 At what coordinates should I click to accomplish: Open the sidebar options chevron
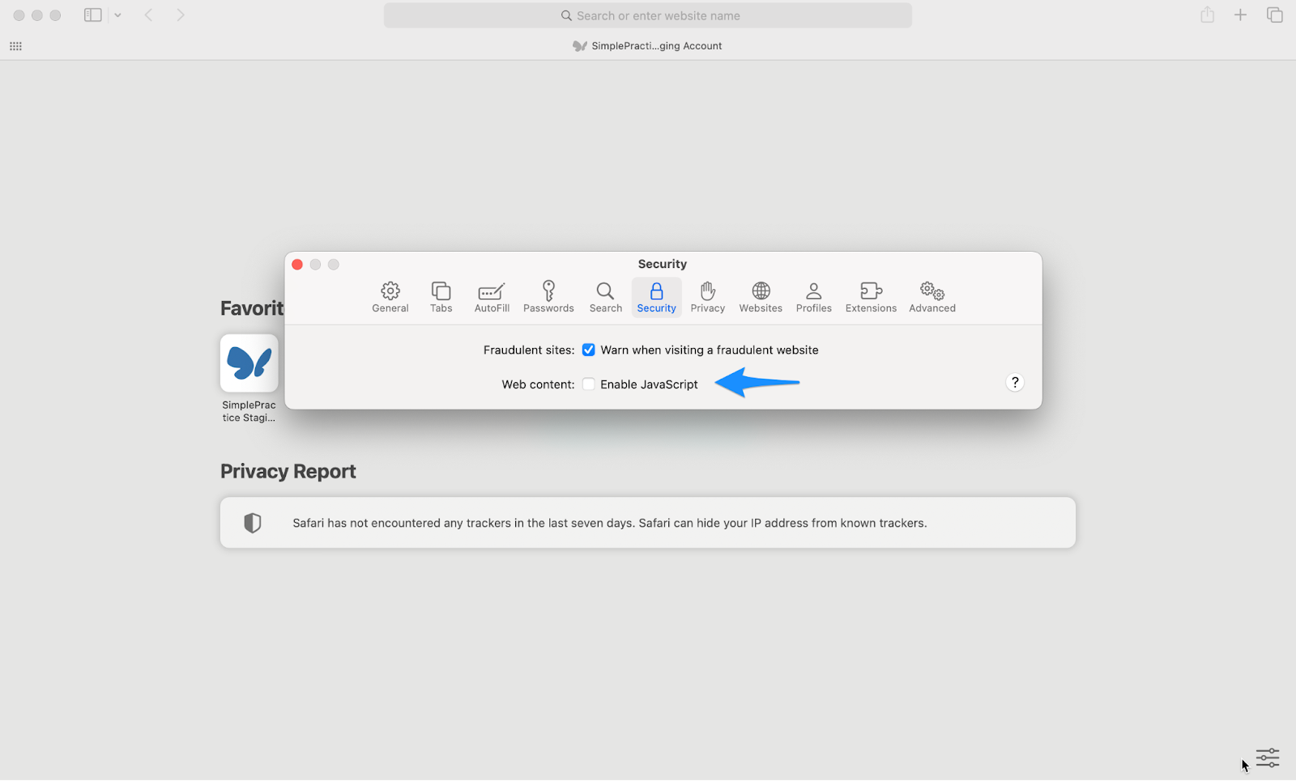pyautogui.click(x=118, y=15)
